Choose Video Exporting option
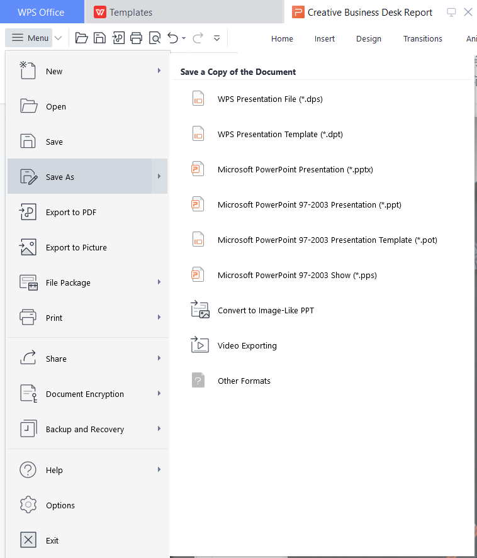The width and height of the screenshot is (477, 558). click(247, 345)
